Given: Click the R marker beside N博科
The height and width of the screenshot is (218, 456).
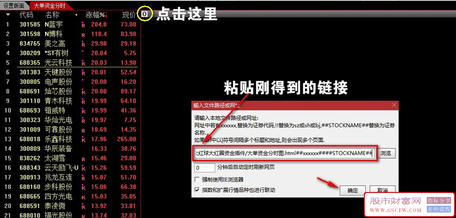Looking at the screenshot, I should coord(83,35).
